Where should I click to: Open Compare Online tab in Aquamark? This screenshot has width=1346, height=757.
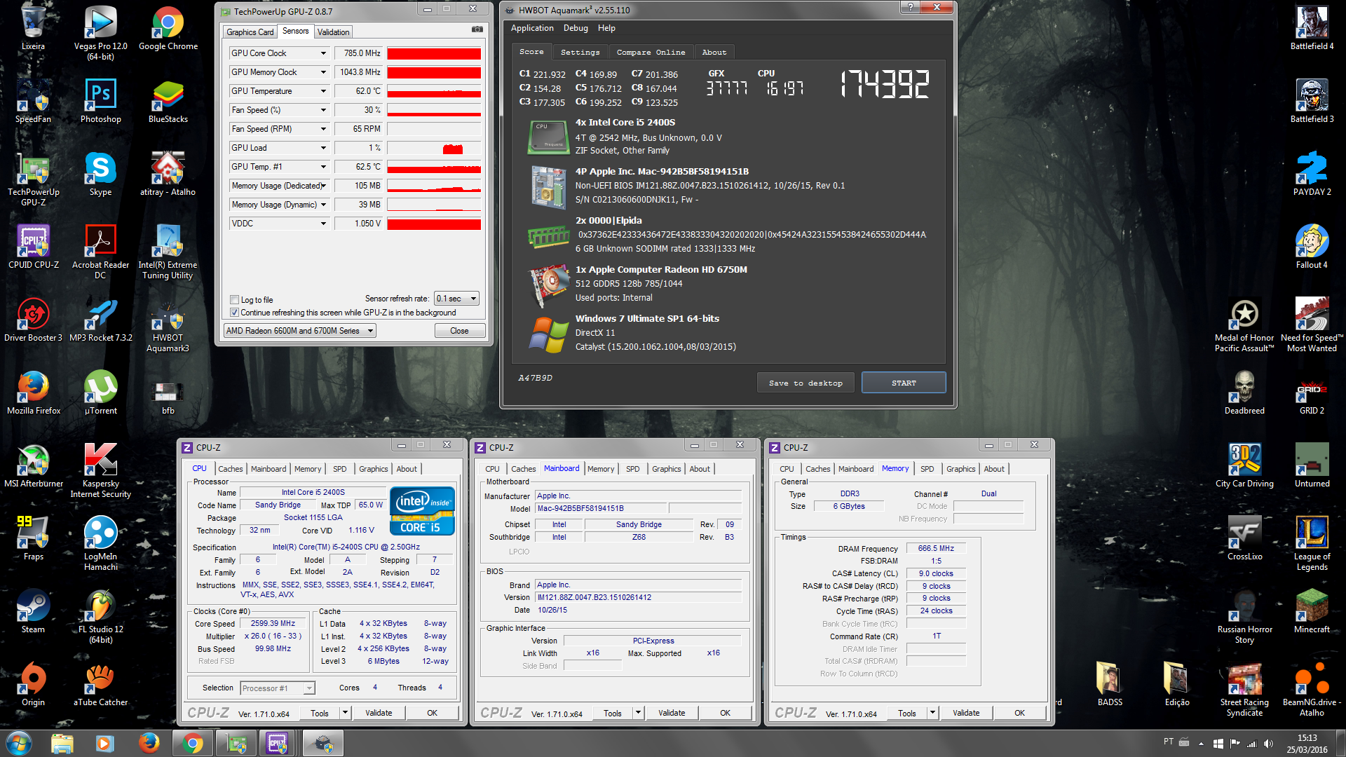pyautogui.click(x=651, y=52)
